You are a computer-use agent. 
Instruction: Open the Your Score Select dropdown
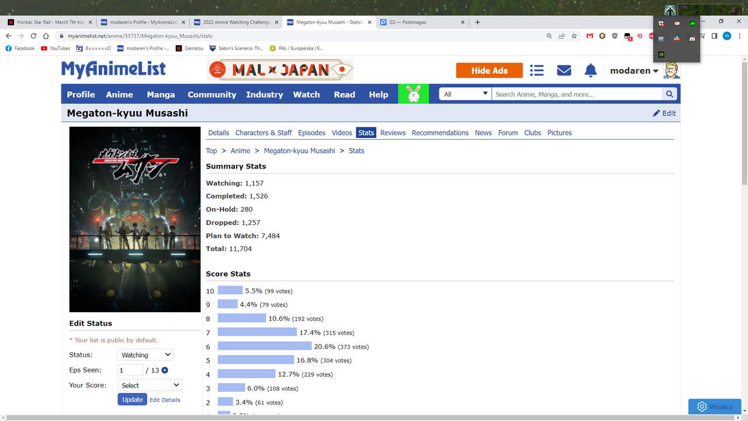[x=150, y=385]
